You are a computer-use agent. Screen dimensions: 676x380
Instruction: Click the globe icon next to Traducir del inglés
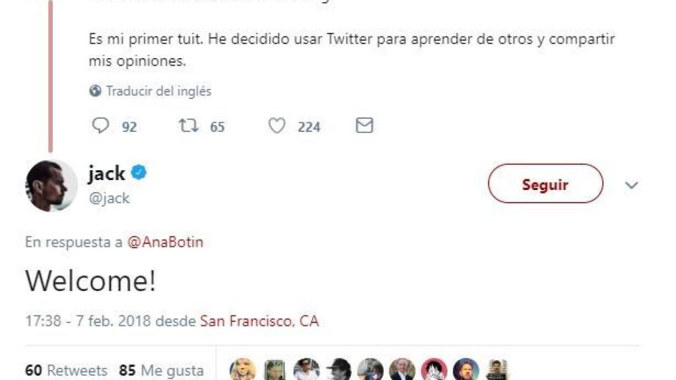click(x=96, y=91)
